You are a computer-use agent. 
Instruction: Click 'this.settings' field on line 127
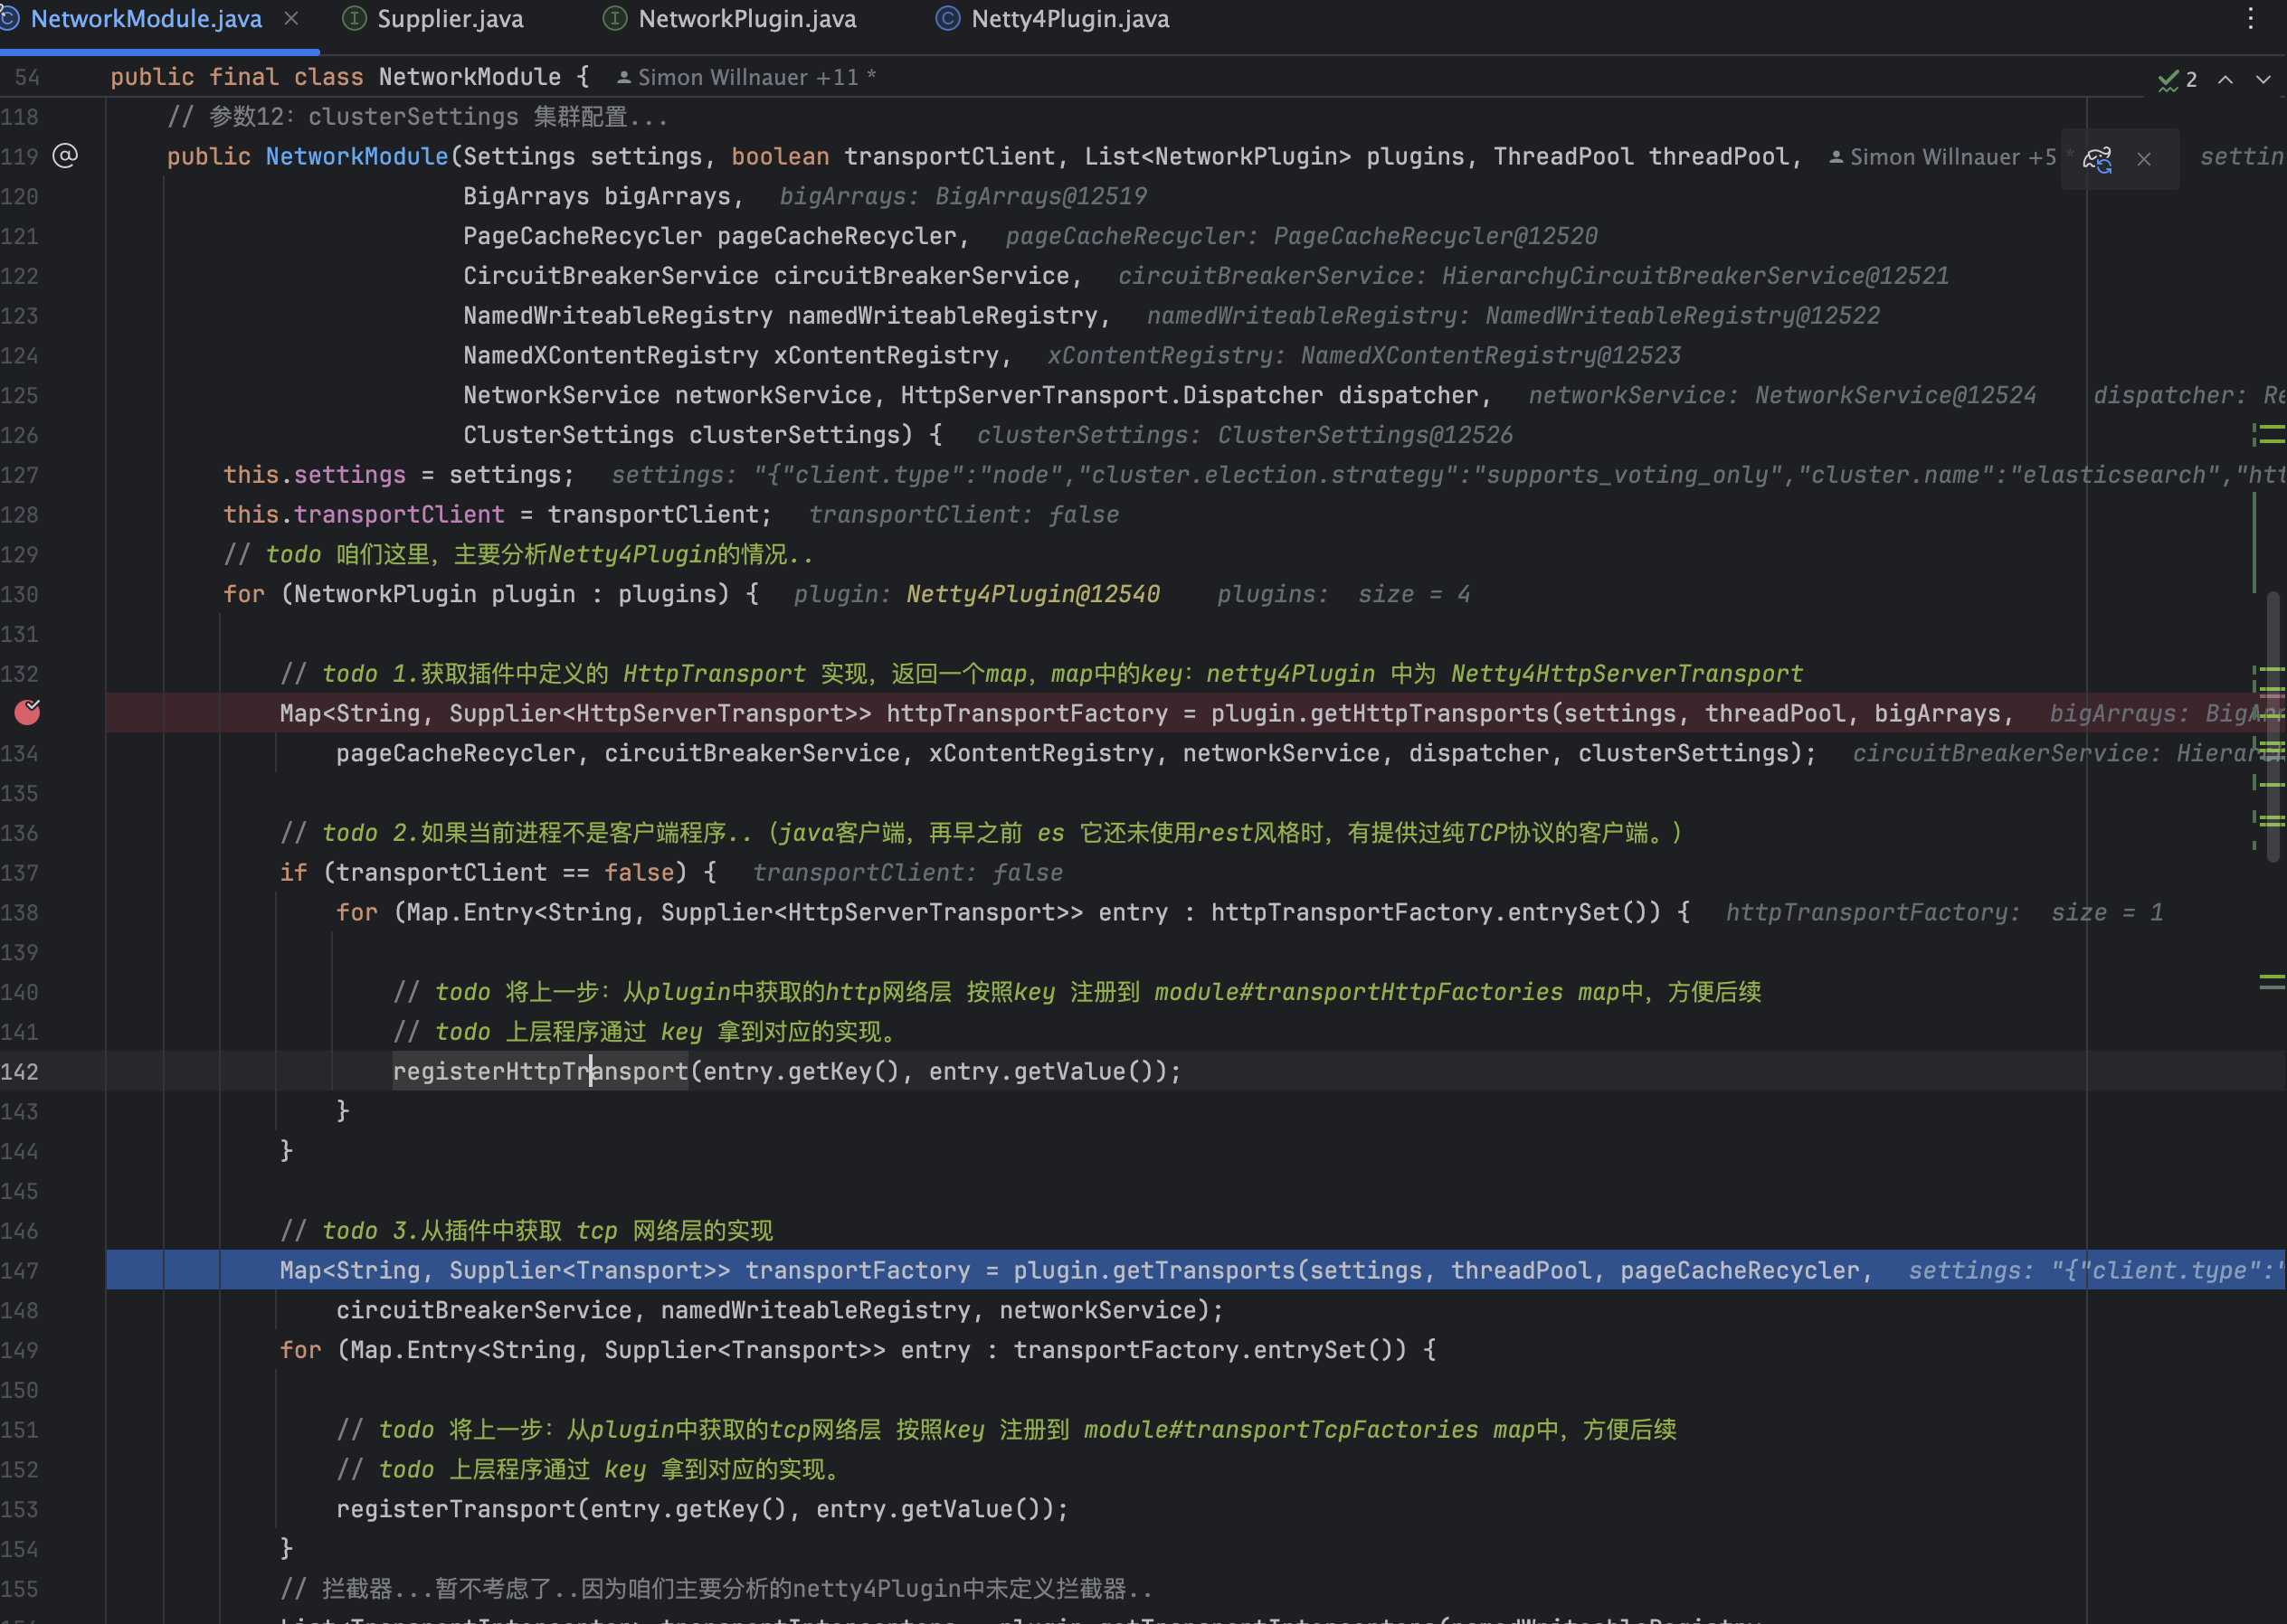point(314,475)
